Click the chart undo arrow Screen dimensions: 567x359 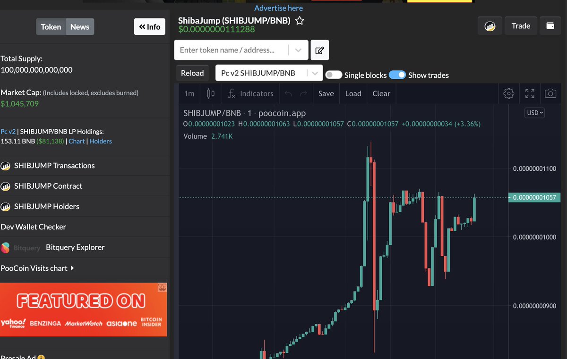click(x=288, y=93)
